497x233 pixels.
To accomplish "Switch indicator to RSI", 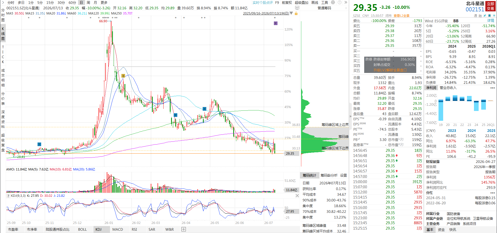I will 134,229.
